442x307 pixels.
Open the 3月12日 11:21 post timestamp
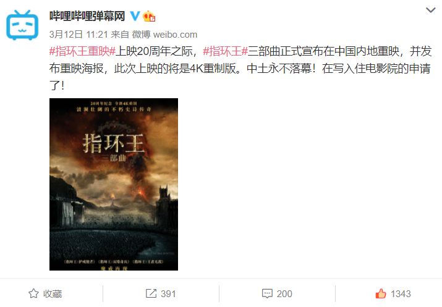click(x=79, y=35)
